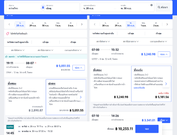
Task: Select 30 ก.ย. in the outbound date strip
Action: point(45,24)
